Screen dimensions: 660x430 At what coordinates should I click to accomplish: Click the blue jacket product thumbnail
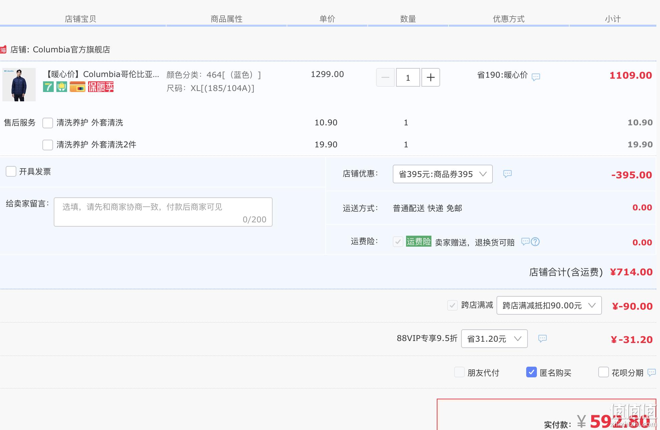click(19, 85)
